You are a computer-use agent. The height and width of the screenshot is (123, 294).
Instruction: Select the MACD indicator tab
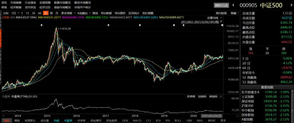(137, 121)
